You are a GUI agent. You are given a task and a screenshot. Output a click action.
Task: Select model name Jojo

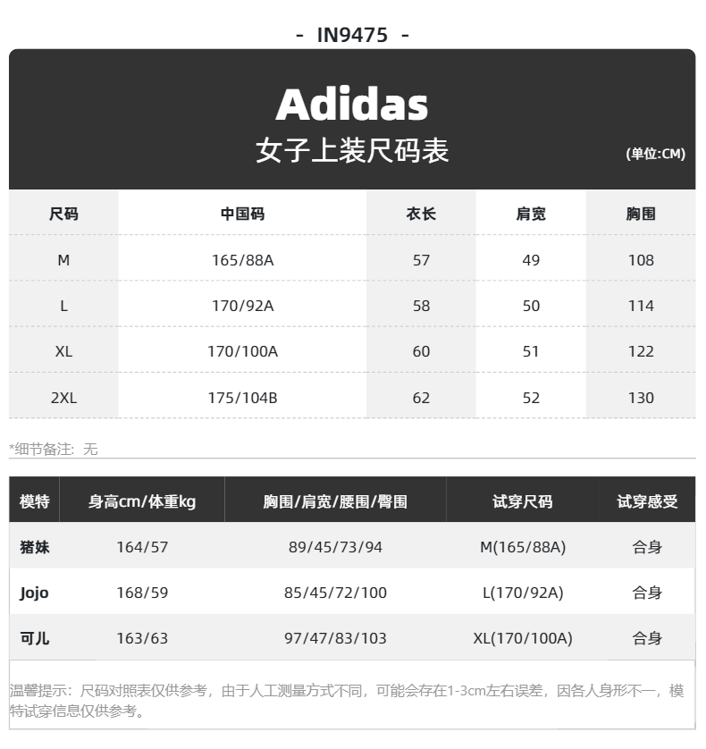pos(34,593)
